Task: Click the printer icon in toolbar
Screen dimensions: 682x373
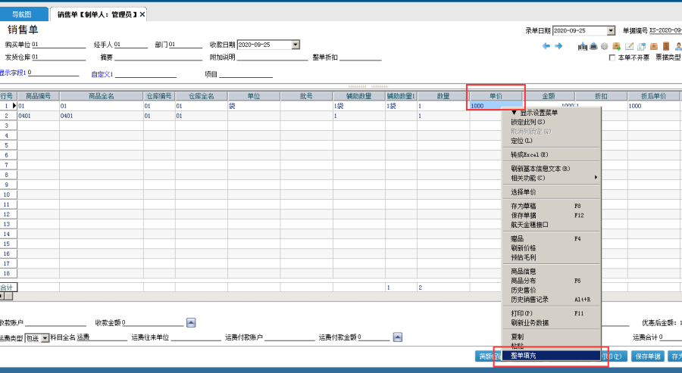Action: point(594,46)
